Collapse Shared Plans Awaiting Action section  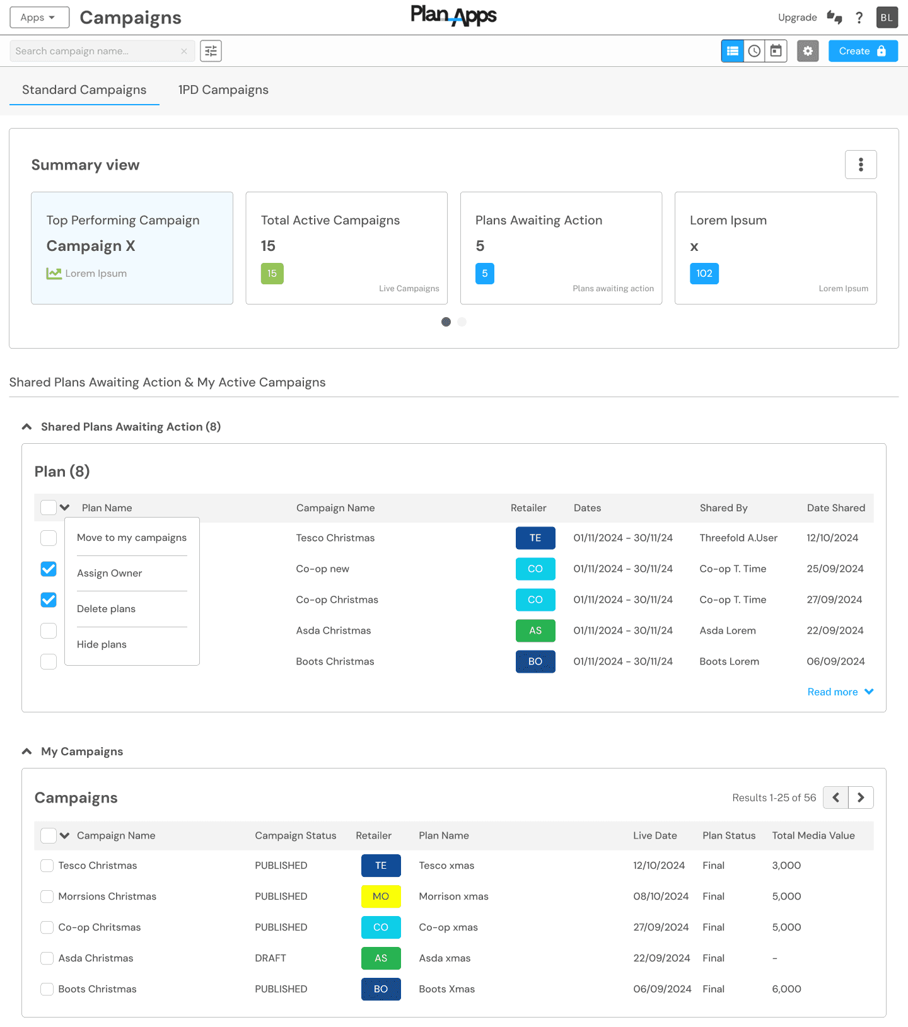pos(26,427)
